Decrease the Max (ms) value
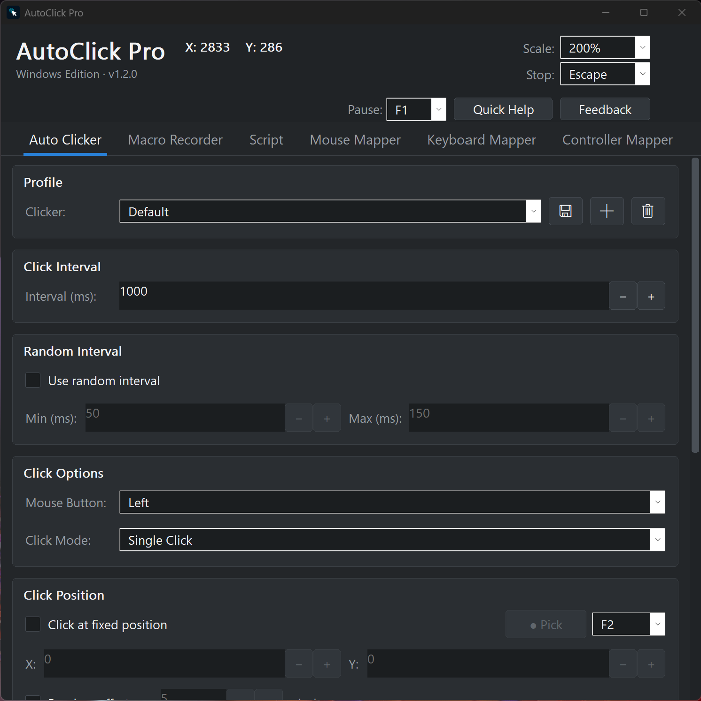 coord(623,418)
